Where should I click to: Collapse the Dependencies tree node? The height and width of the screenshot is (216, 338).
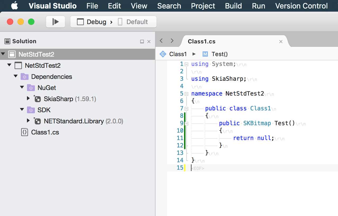click(x=15, y=76)
